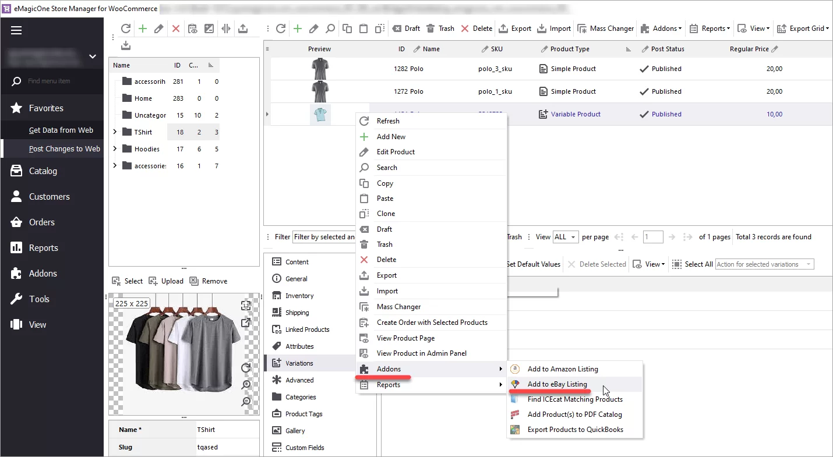Image resolution: width=833 pixels, height=457 pixels.
Task: Open the Addons dropdown in toolbar
Action: coord(661,28)
